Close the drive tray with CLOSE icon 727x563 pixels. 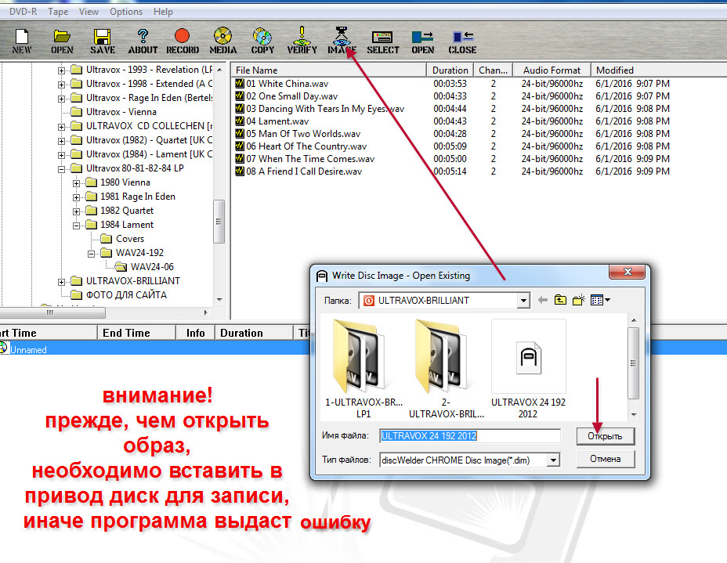click(462, 42)
